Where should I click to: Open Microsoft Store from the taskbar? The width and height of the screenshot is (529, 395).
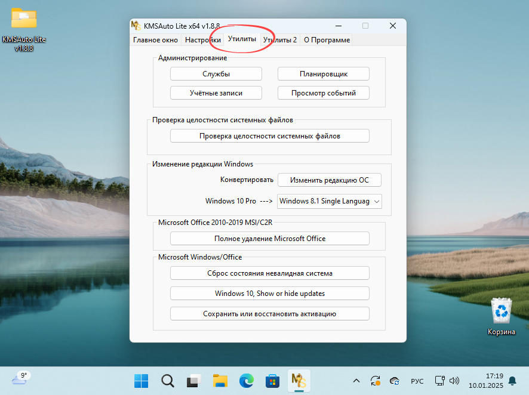coord(272,381)
